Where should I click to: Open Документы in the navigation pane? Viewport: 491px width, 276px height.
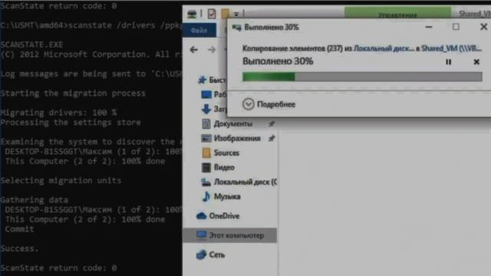(233, 124)
